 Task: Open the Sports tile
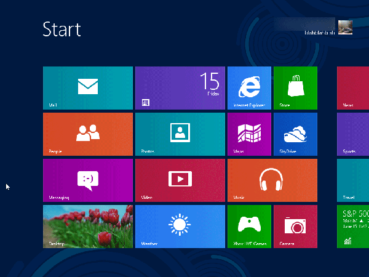tap(353, 134)
